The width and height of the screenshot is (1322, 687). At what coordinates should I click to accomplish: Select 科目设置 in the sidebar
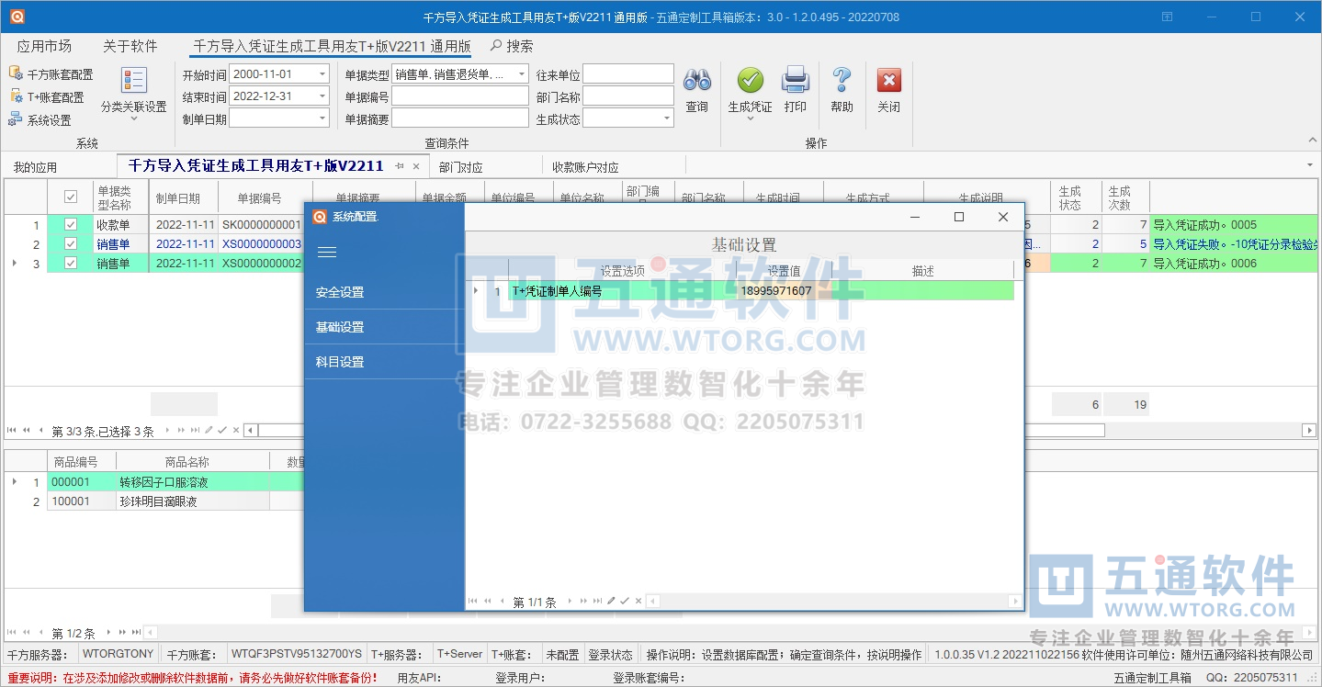(x=340, y=362)
